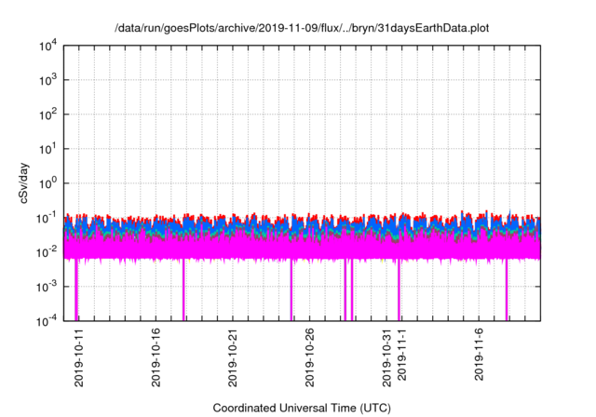Click the 10^-4 y-axis tick label
The height and width of the screenshot is (417, 596).
(x=47, y=322)
